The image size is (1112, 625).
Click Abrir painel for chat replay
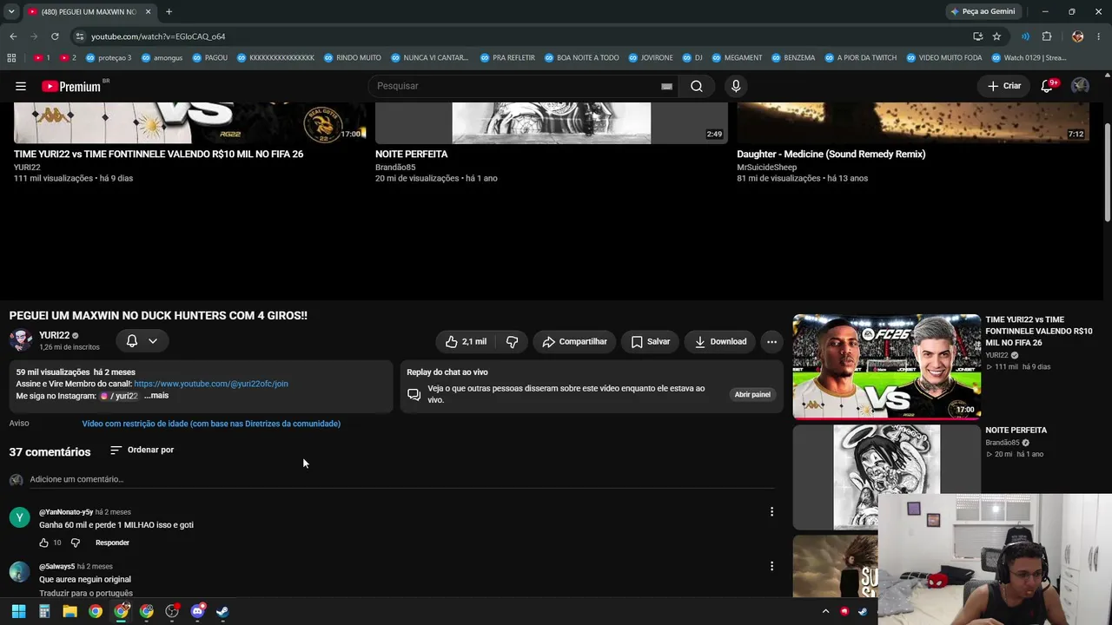point(752,394)
